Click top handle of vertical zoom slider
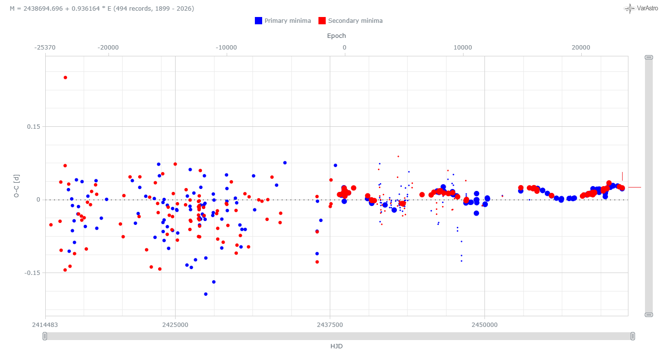This screenshot has width=662, height=359. tap(648, 57)
